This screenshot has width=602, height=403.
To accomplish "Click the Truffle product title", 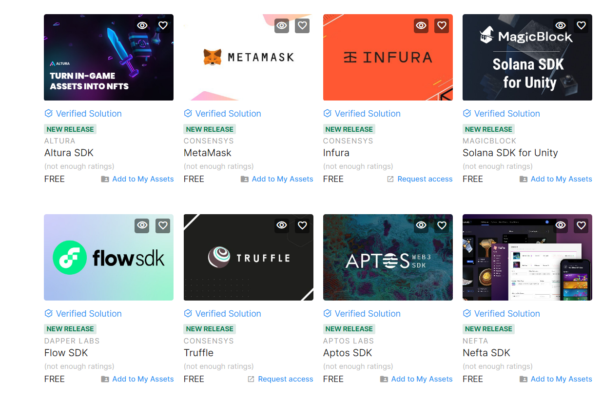I will click(x=198, y=353).
